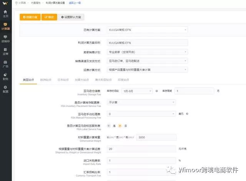Click the Wimoor logo at top left
The width and height of the screenshot is (246, 181).
coord(5,3)
